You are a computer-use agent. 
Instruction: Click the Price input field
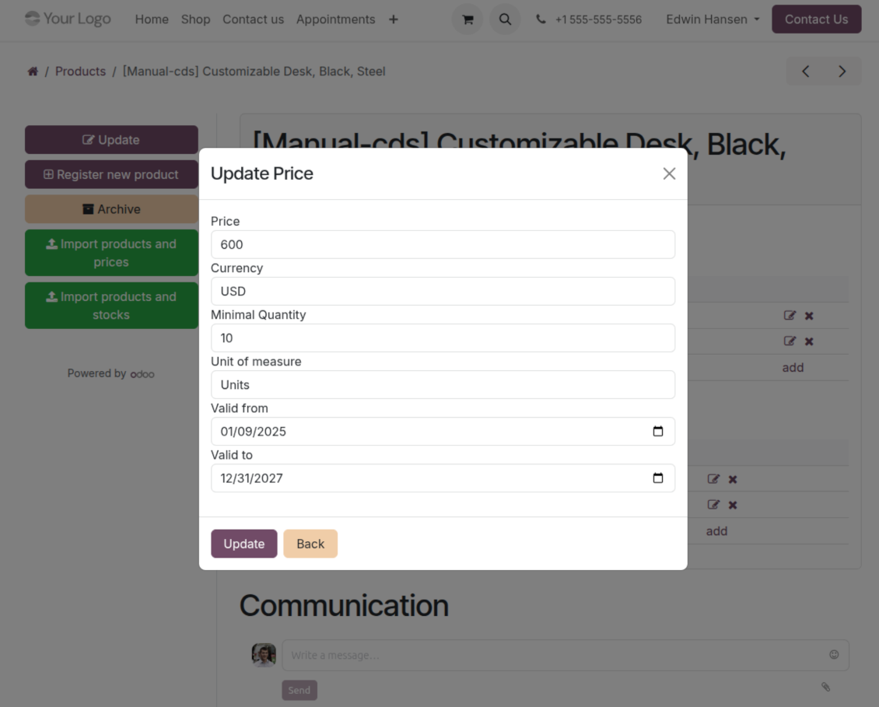tap(443, 244)
